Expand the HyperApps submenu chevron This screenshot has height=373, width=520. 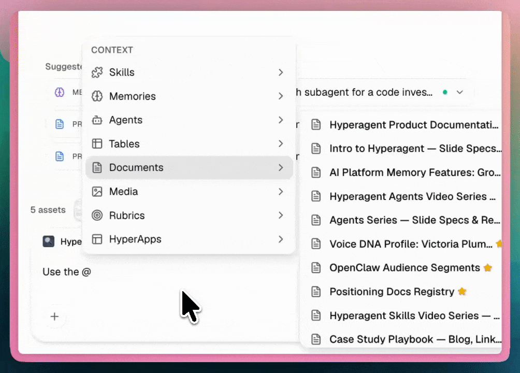281,239
